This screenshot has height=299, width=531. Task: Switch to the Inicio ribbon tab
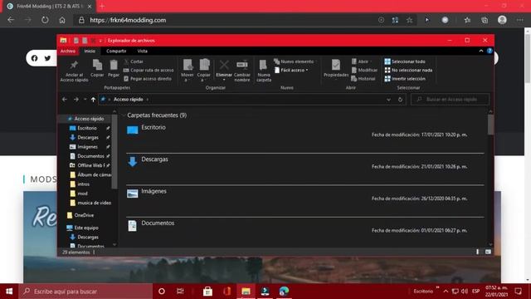(x=90, y=51)
